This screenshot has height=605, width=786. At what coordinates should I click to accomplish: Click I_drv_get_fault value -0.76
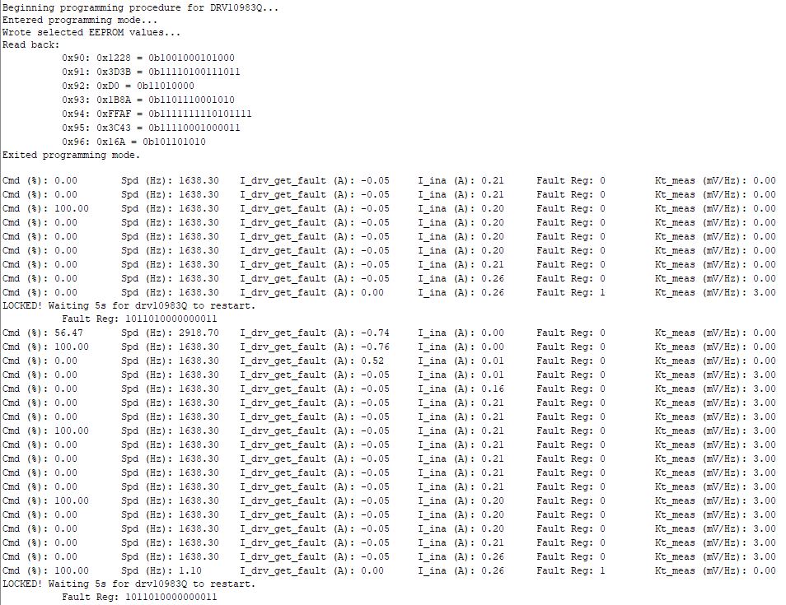[375, 347]
